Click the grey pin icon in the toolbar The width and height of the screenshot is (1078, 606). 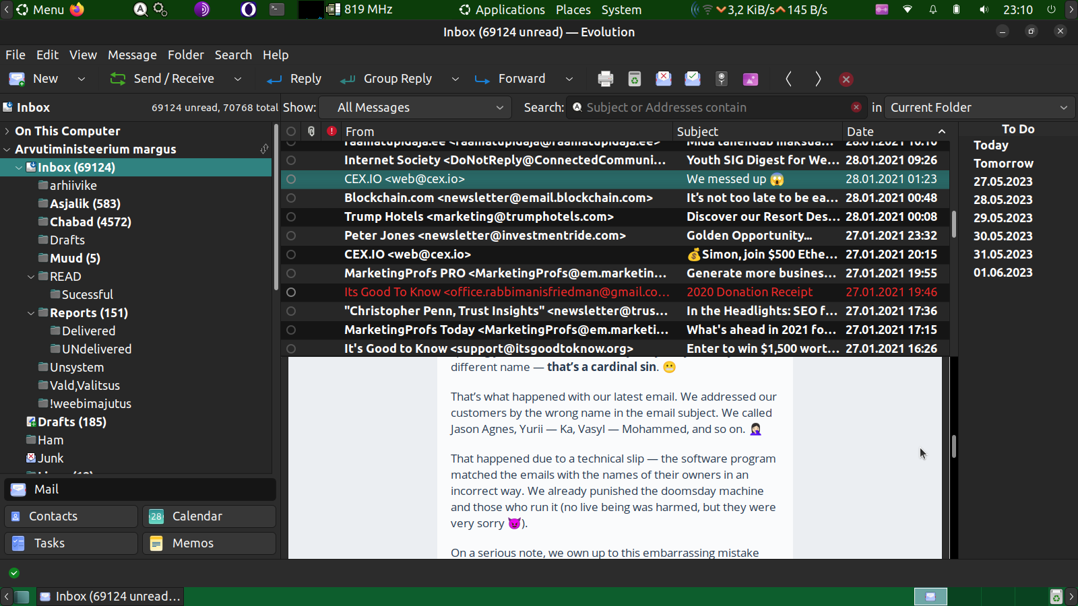tap(722, 79)
